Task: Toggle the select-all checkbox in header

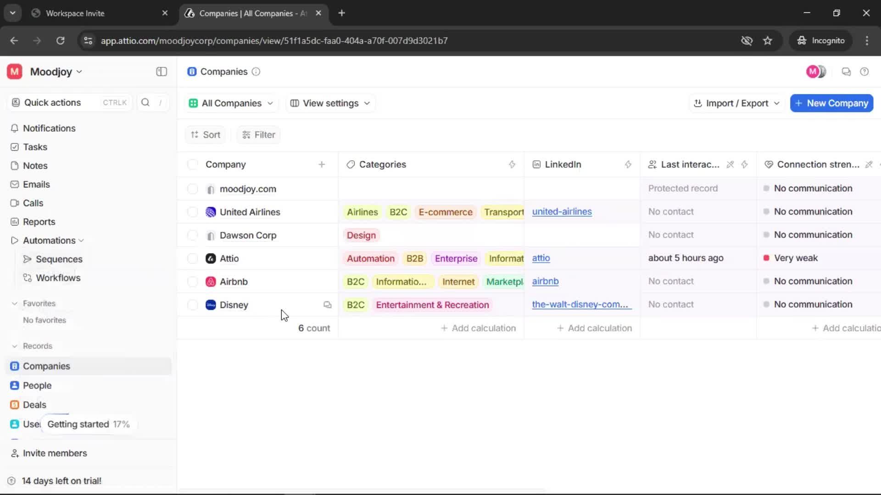Action: tap(193, 165)
